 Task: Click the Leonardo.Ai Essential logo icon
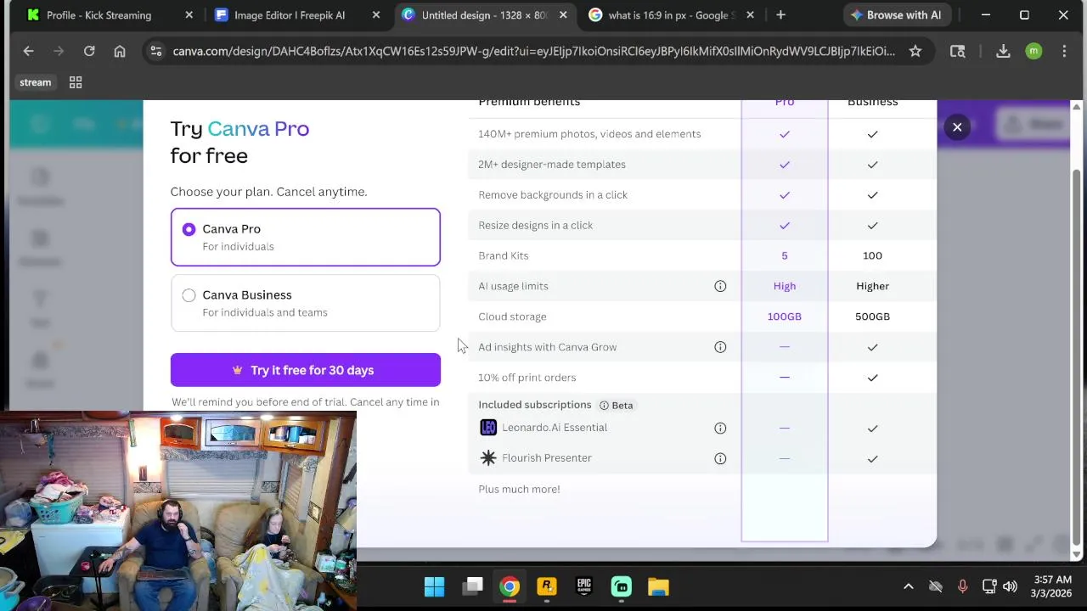[x=488, y=428]
